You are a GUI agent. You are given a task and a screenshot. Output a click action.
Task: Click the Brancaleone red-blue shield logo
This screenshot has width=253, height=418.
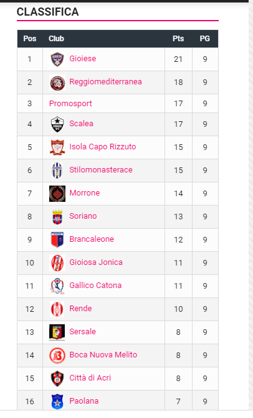point(57,240)
